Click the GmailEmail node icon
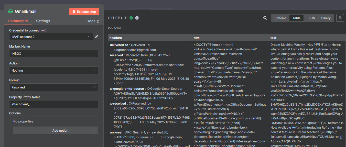Screen dimensions: 346x147 coord(10,11)
